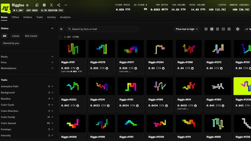Open the collection's X profile icon
The width and height of the screenshot is (251, 141).
click(51, 5)
